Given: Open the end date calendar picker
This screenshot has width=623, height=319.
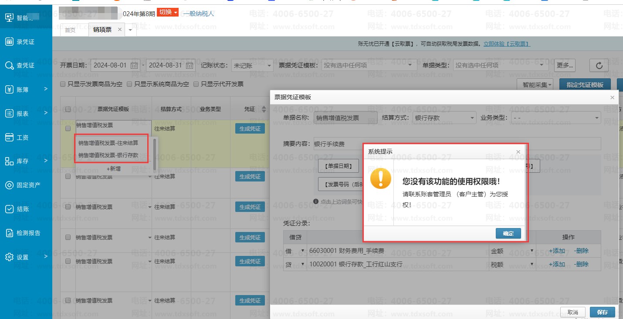Looking at the screenshot, I should tap(190, 65).
